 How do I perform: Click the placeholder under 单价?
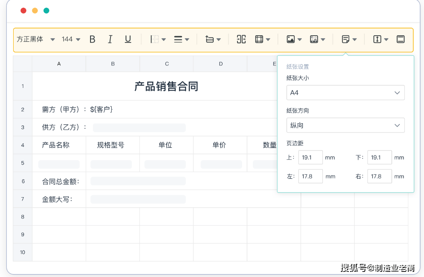coord(221,164)
